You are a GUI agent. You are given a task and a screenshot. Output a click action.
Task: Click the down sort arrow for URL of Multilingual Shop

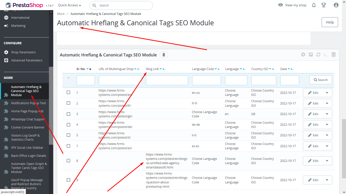135,69
